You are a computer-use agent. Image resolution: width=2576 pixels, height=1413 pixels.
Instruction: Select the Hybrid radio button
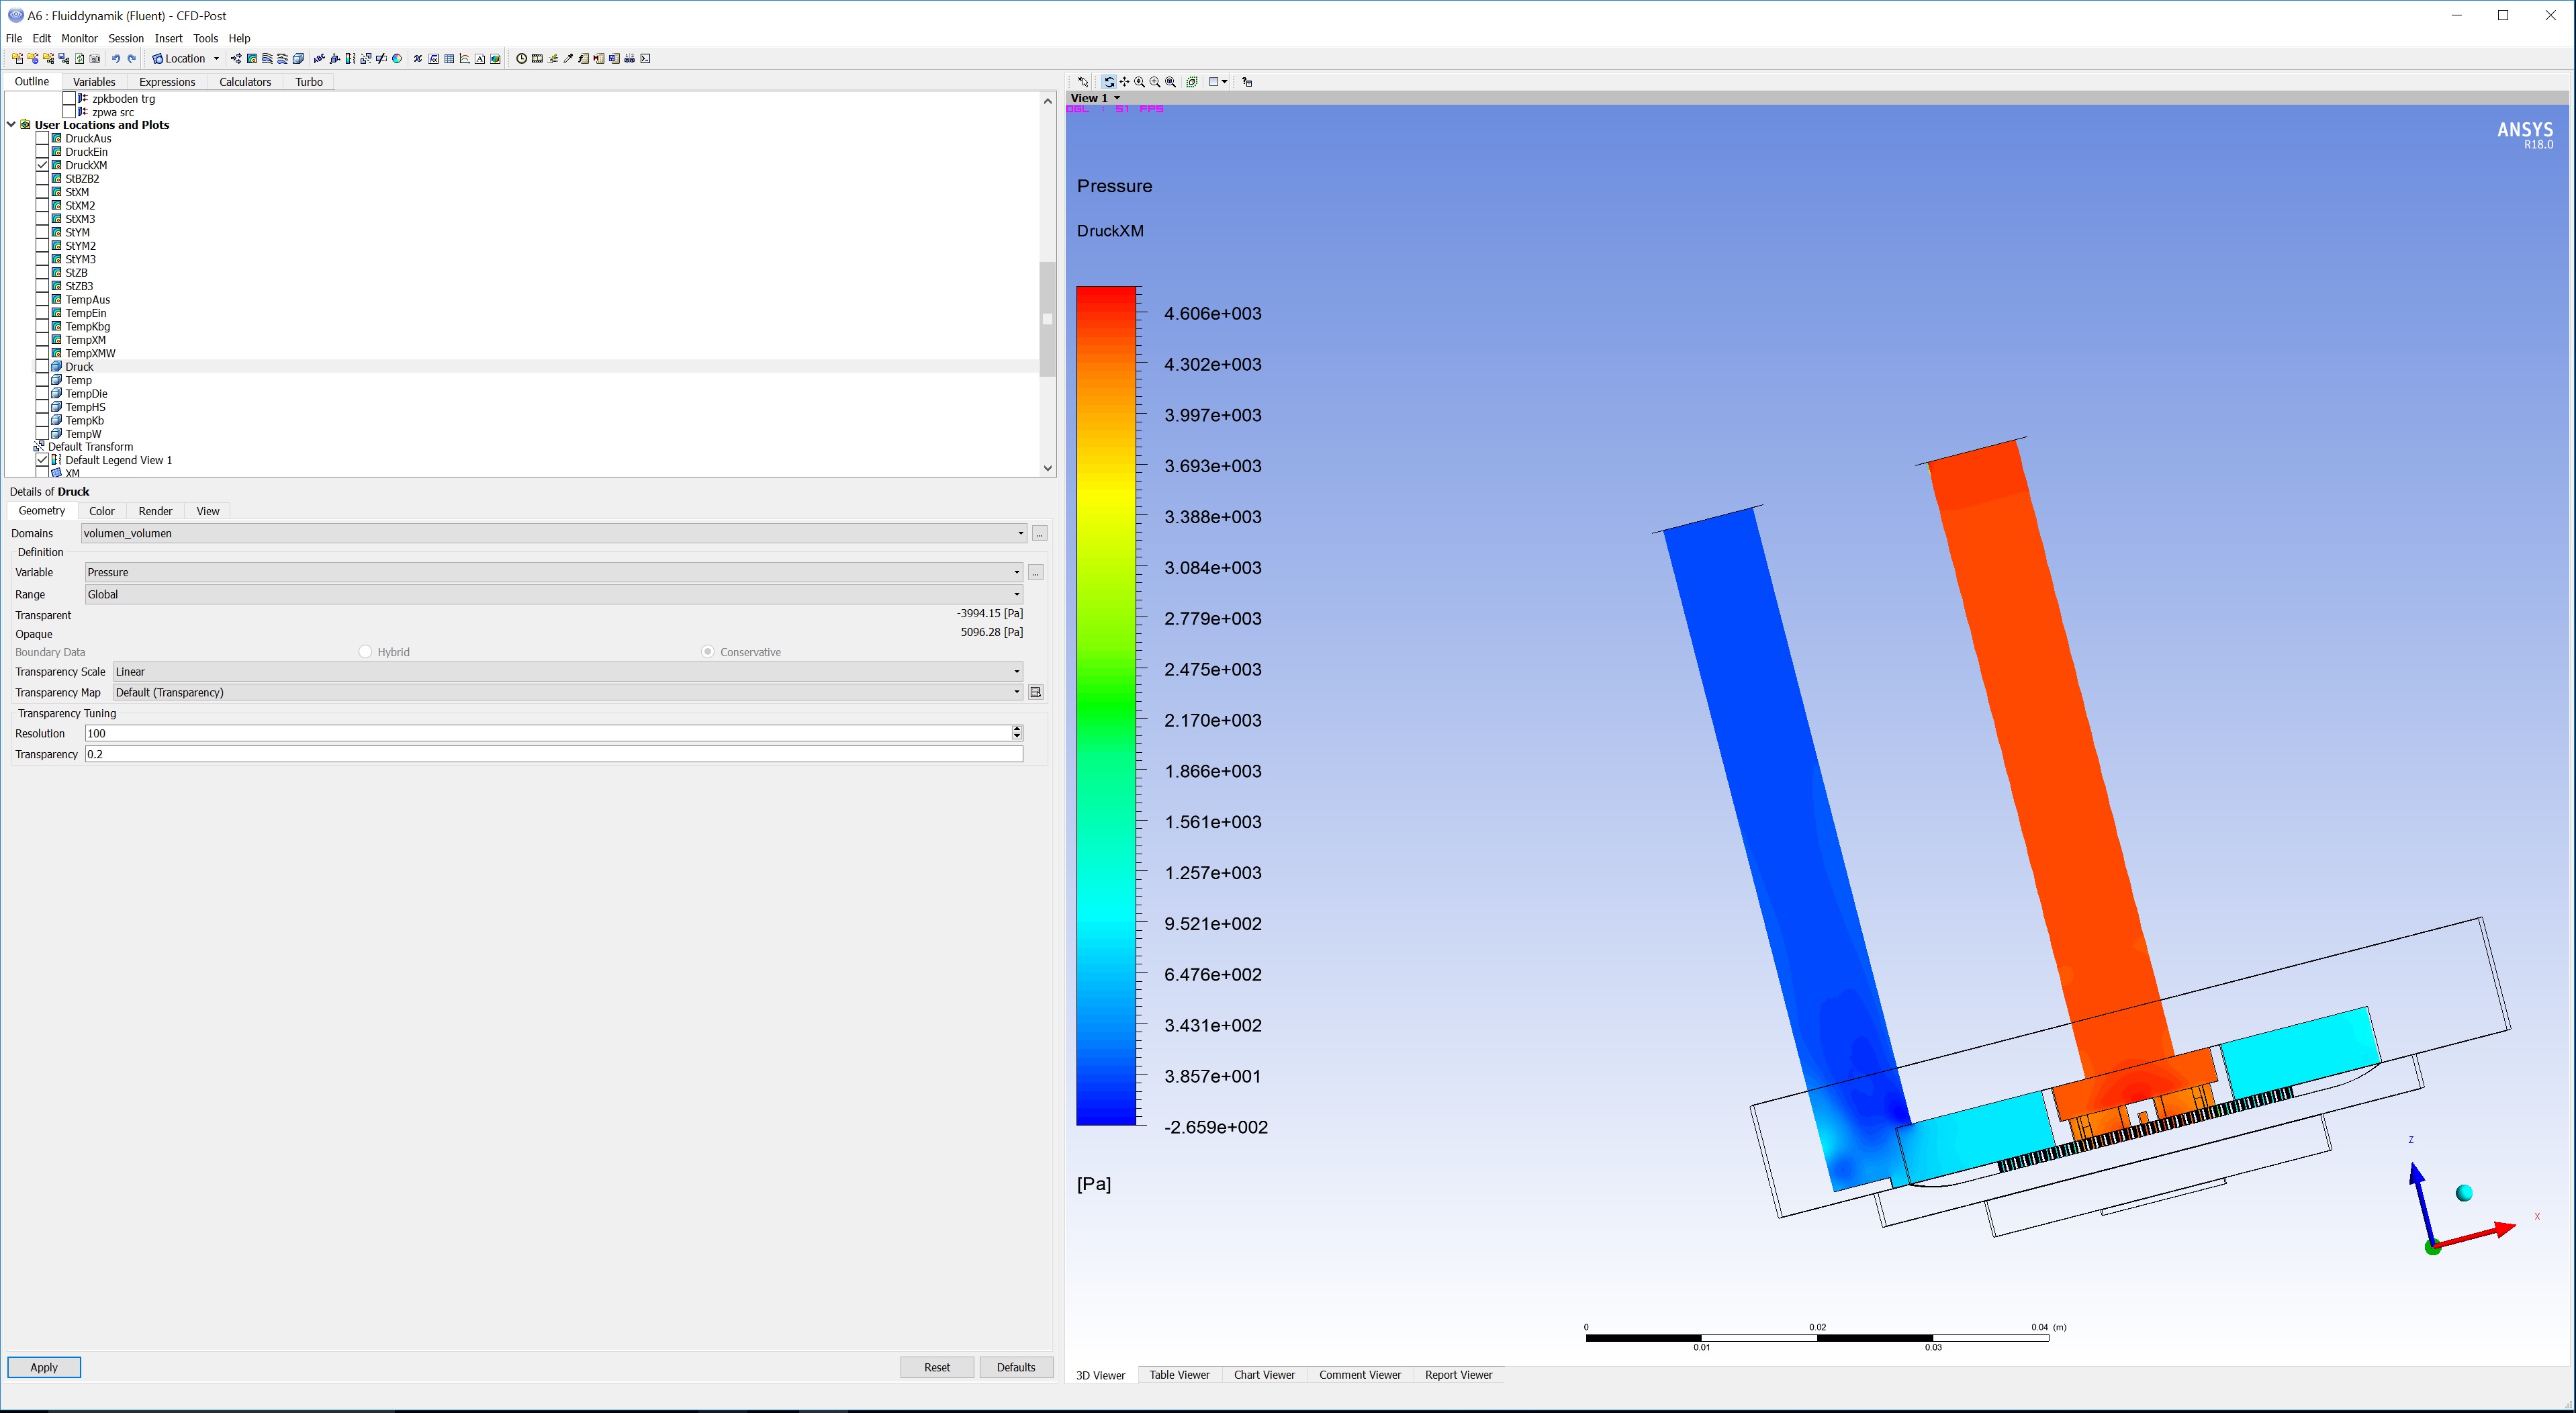point(365,652)
